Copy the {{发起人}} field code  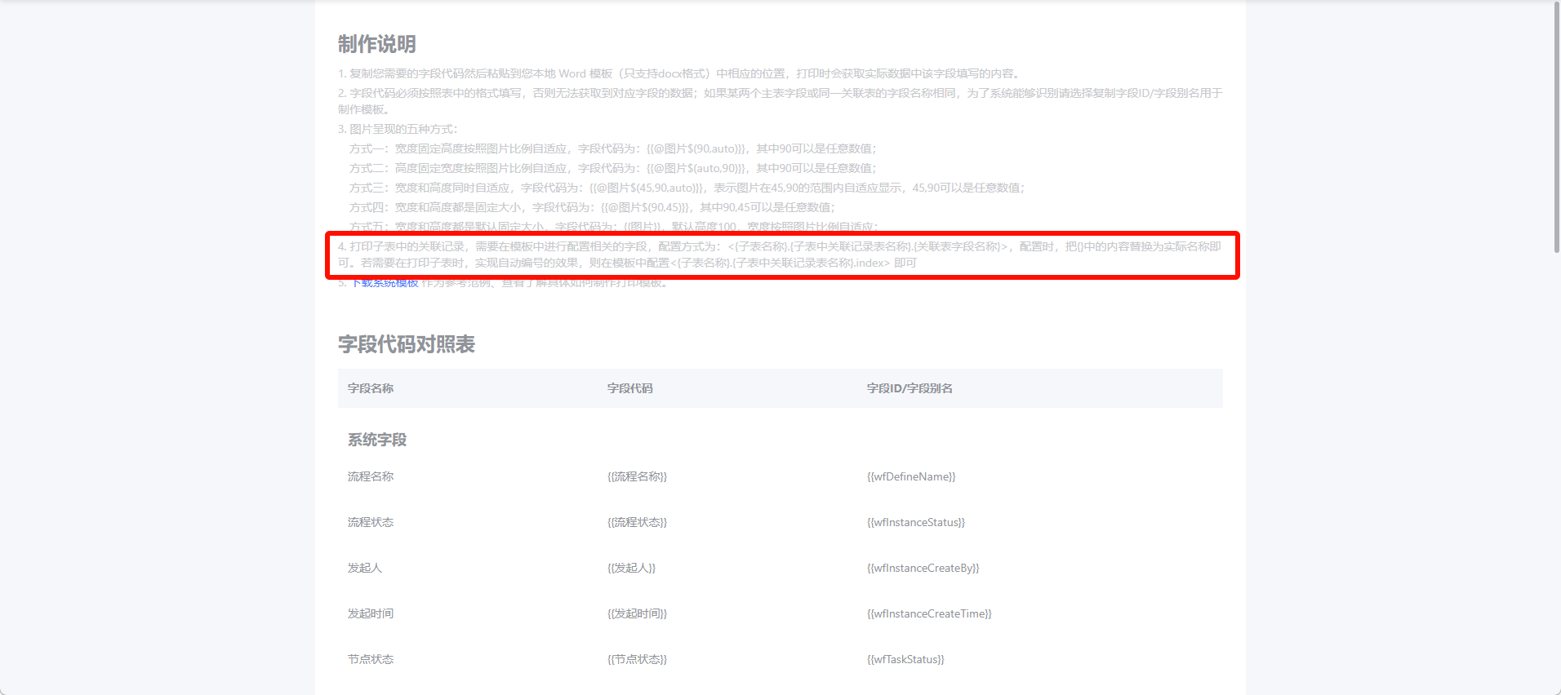[631, 568]
